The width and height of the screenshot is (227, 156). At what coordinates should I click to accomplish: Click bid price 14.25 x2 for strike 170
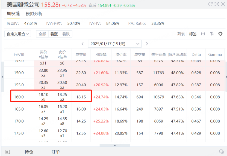pos(43,121)
